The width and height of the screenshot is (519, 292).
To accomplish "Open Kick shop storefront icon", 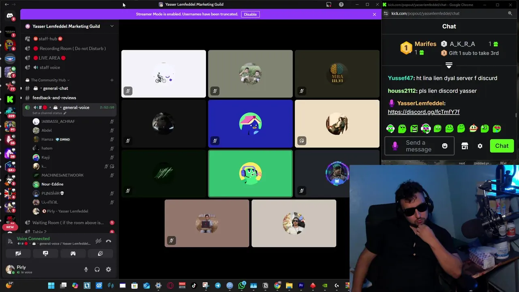I will click(x=465, y=146).
